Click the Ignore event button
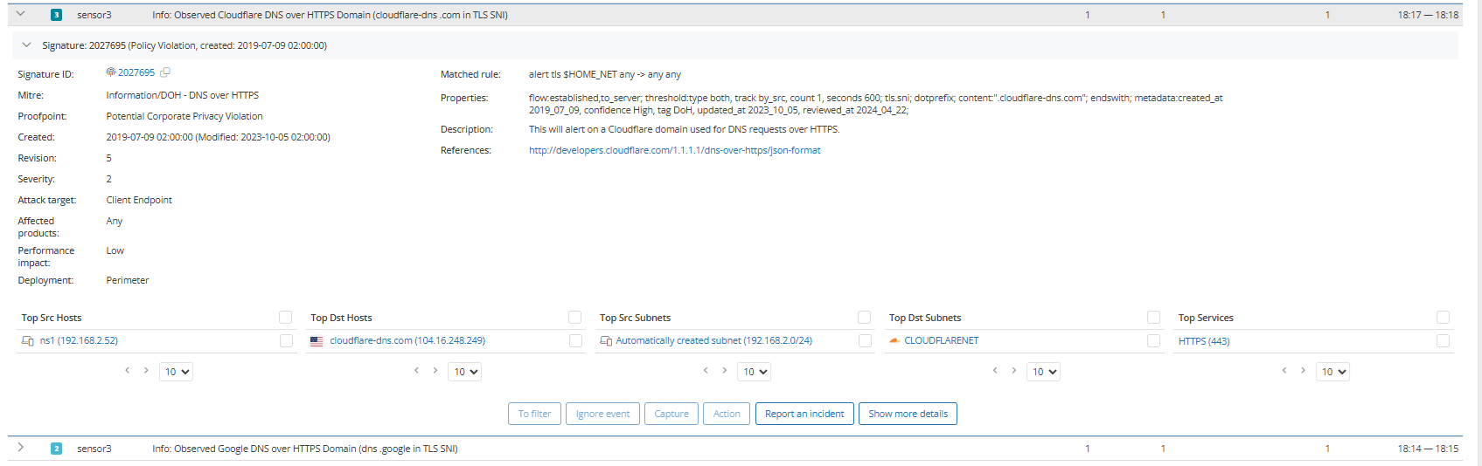This screenshot has width=1482, height=466. [x=602, y=414]
